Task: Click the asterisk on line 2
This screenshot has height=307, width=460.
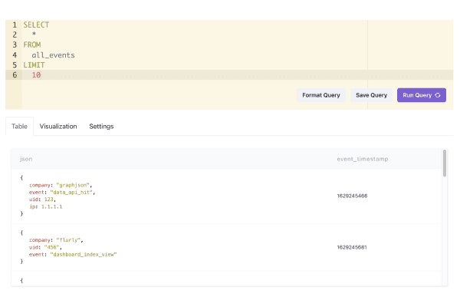Action: (x=34, y=35)
